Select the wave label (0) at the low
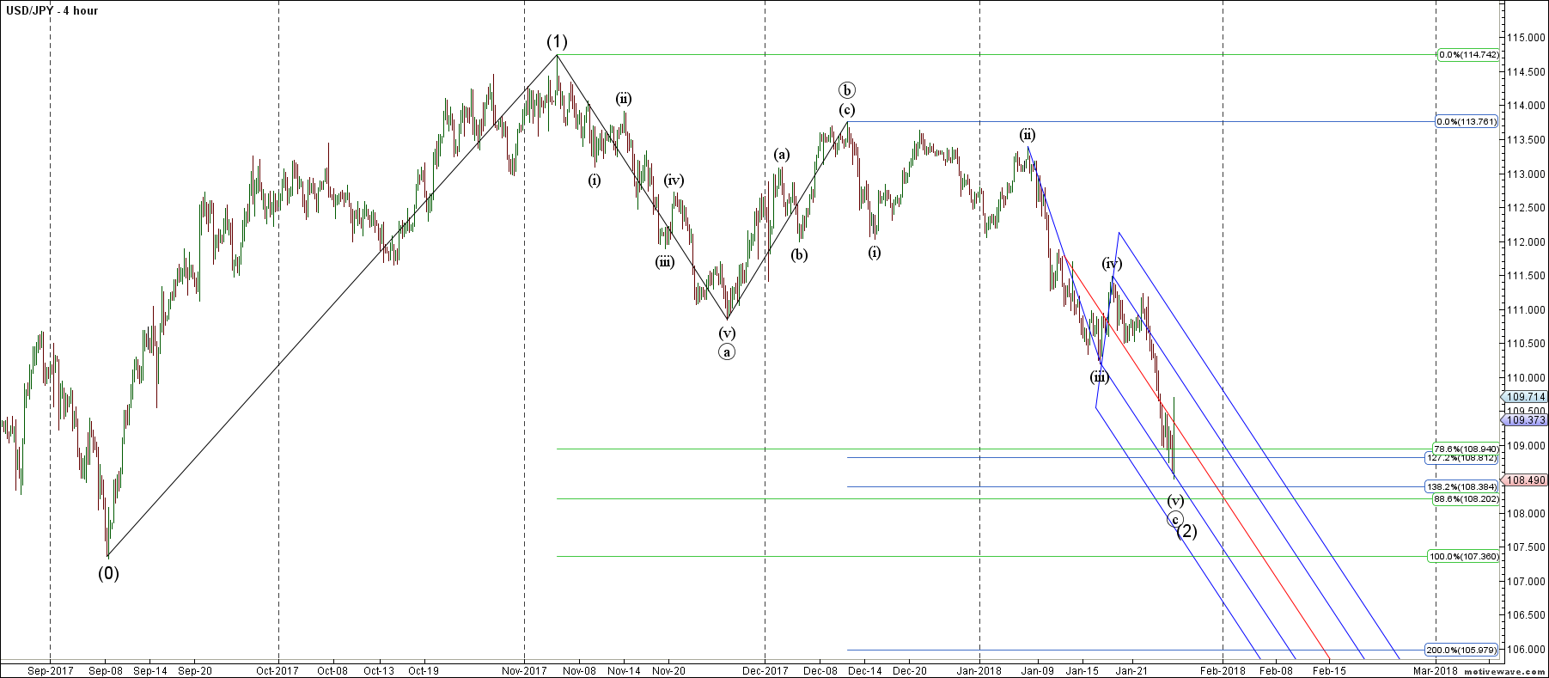 [108, 573]
